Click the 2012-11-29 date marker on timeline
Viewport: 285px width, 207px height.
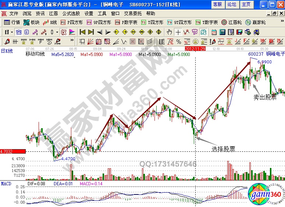195,48
